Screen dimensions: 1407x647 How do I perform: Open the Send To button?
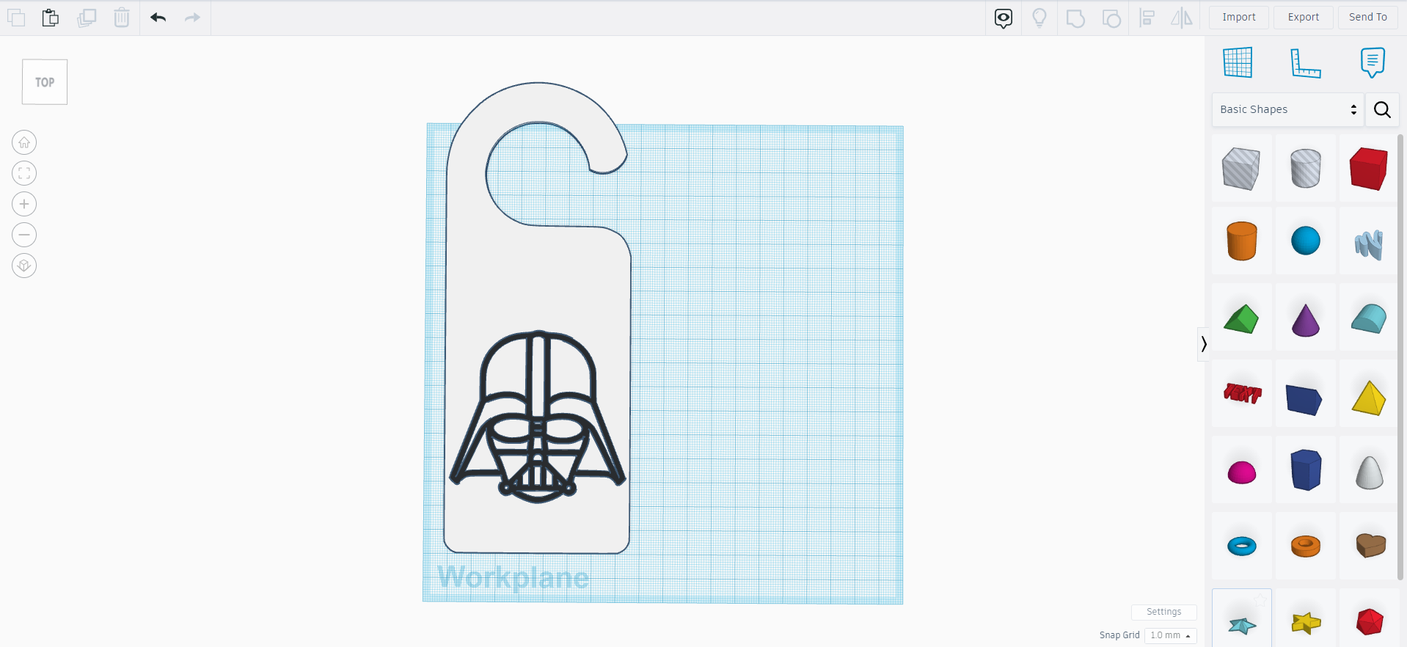pos(1368,17)
